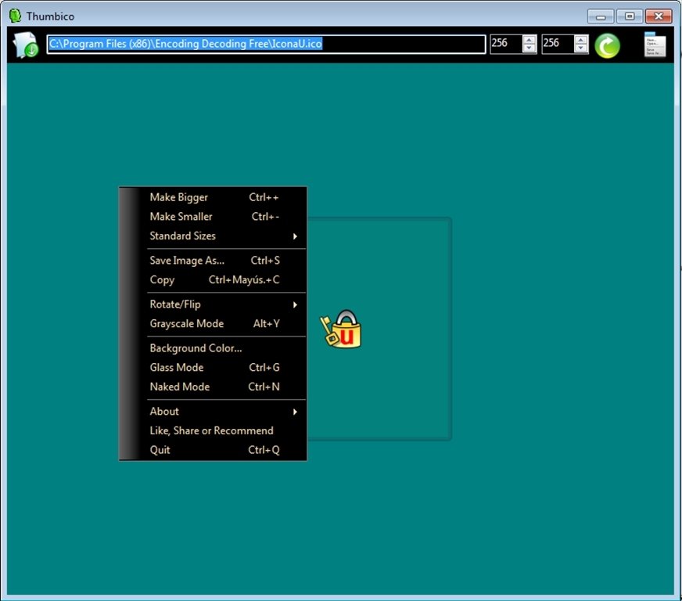Open the menu icon at toolbar right
682x601 pixels.
click(x=655, y=45)
